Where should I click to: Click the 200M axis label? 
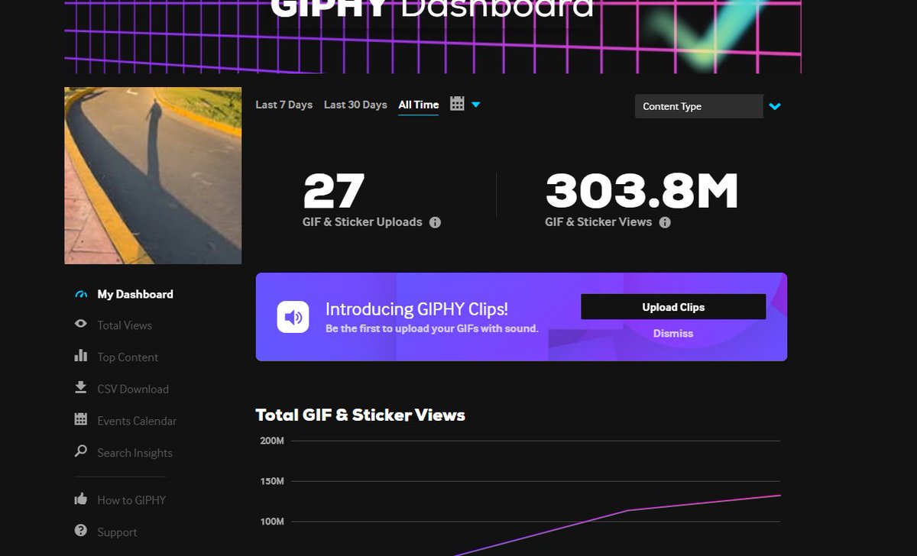(x=272, y=441)
